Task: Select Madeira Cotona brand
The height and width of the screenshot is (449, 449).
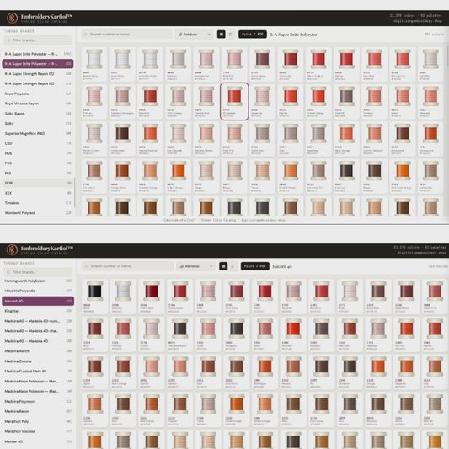Action: (x=38, y=361)
